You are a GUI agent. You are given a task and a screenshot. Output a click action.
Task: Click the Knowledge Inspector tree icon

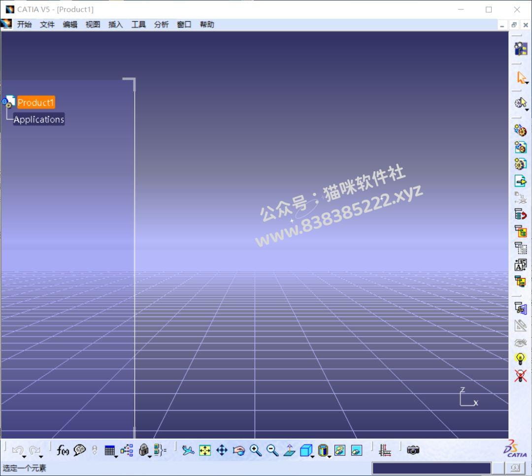click(127, 450)
